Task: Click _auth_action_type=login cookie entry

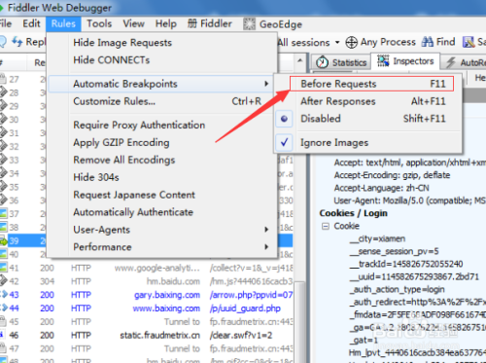Action: [398, 289]
